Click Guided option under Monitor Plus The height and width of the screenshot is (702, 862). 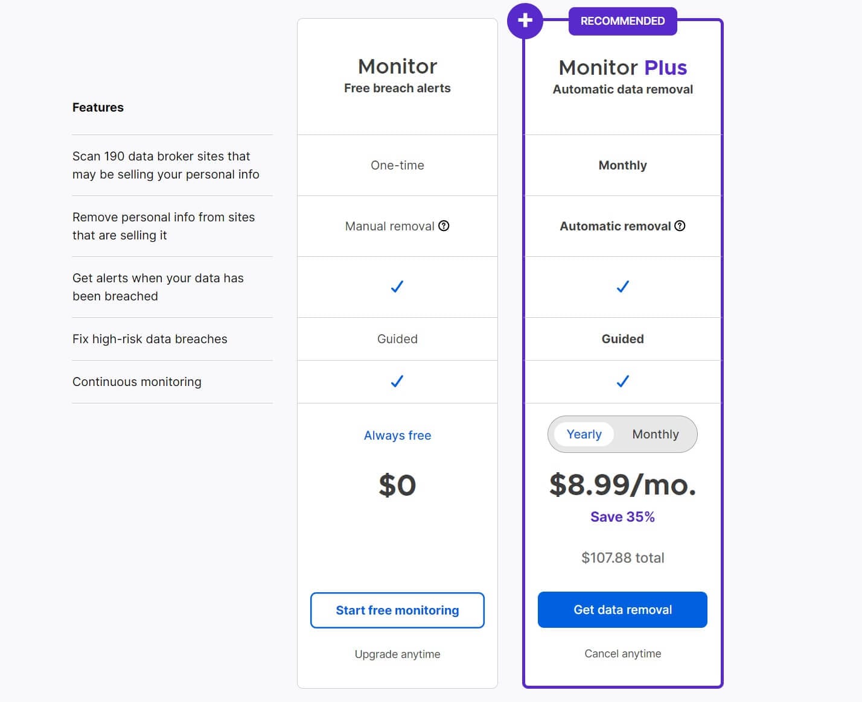[622, 339]
